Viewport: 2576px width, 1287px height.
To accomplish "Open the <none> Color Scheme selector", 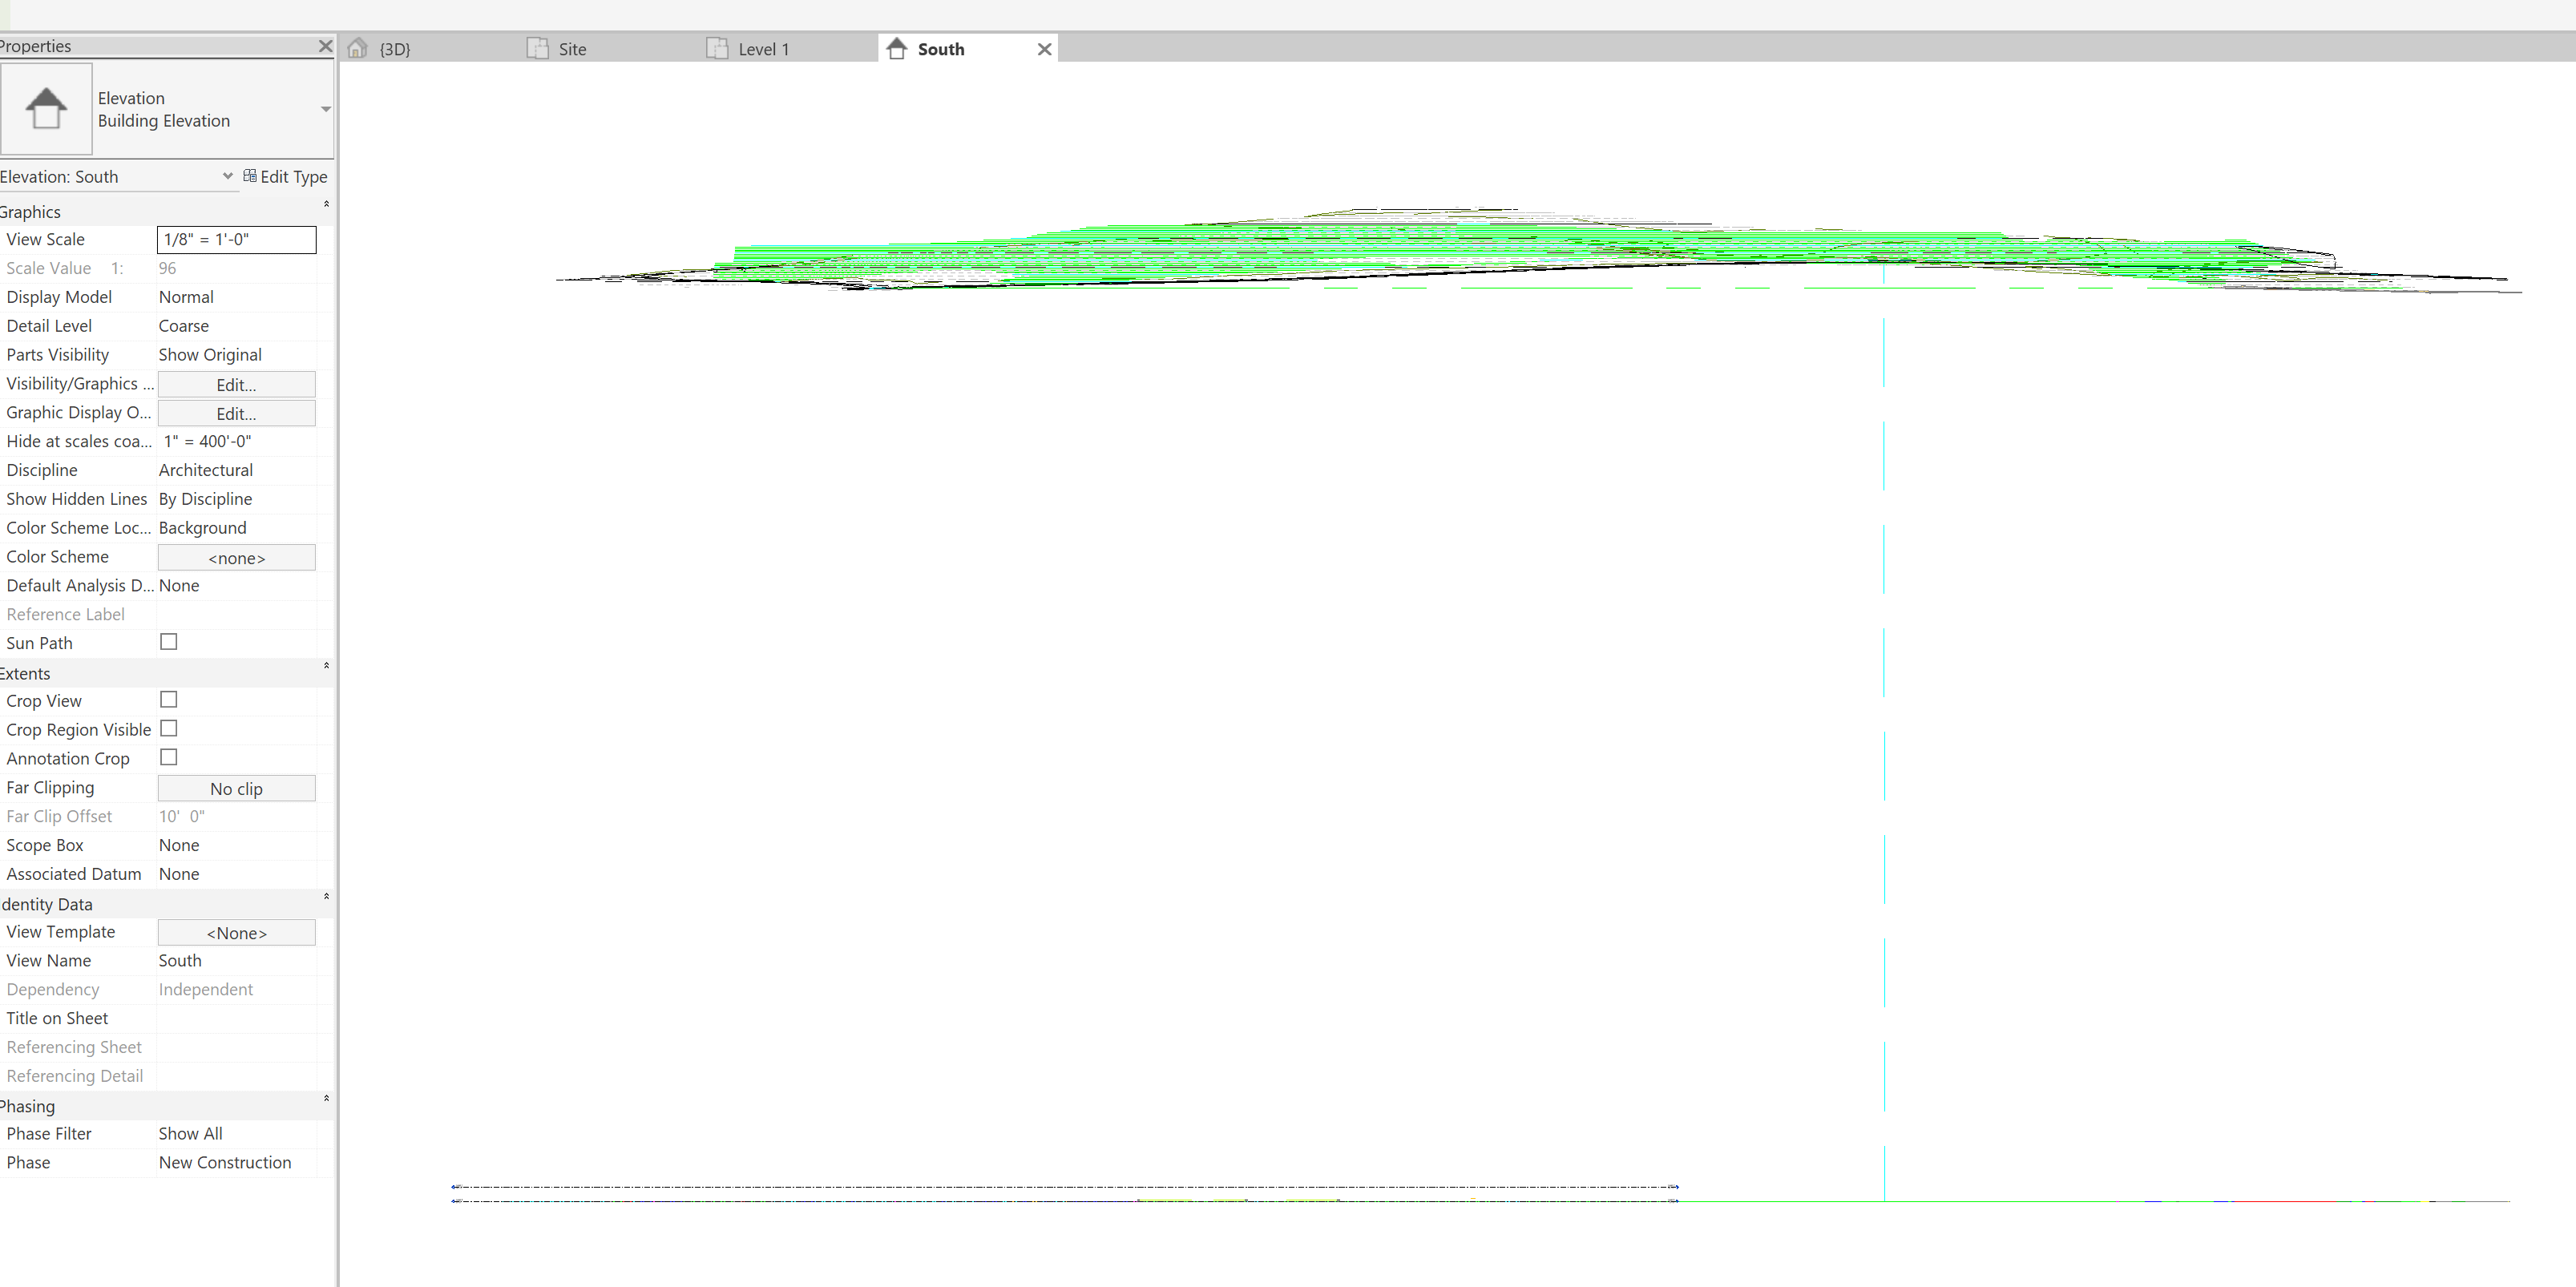I will (x=236, y=557).
